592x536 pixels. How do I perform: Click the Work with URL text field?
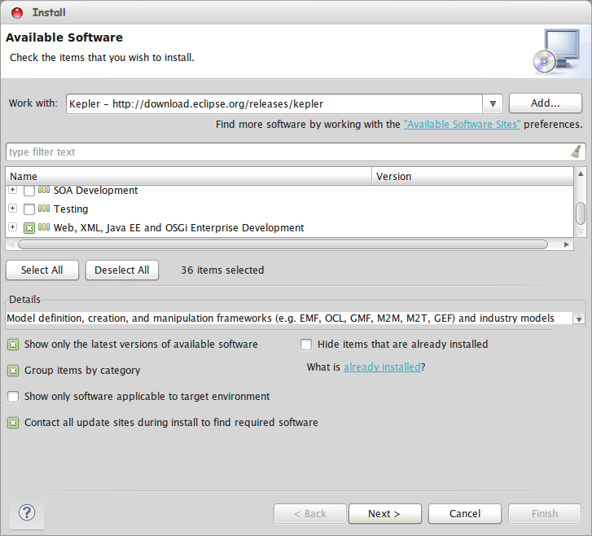coord(274,103)
